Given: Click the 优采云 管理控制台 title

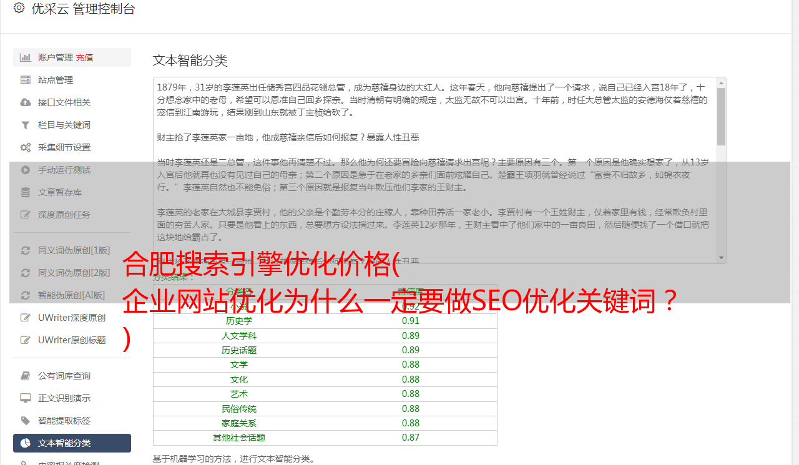Looking at the screenshot, I should click(83, 9).
